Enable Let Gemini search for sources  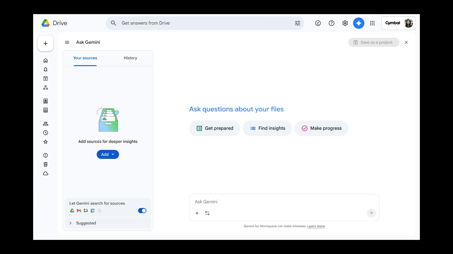point(142,211)
